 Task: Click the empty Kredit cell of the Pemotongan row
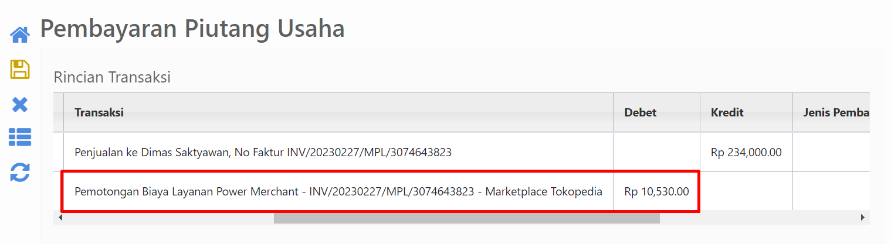point(746,191)
